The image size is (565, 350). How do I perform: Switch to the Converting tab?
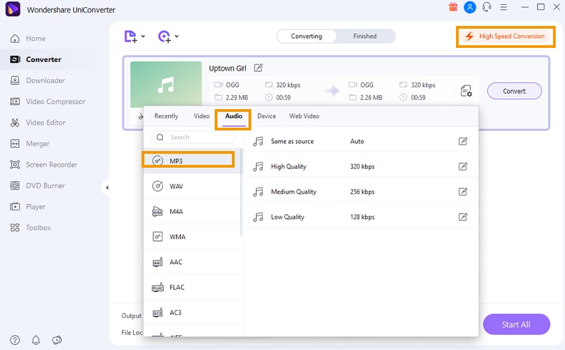[x=306, y=36]
